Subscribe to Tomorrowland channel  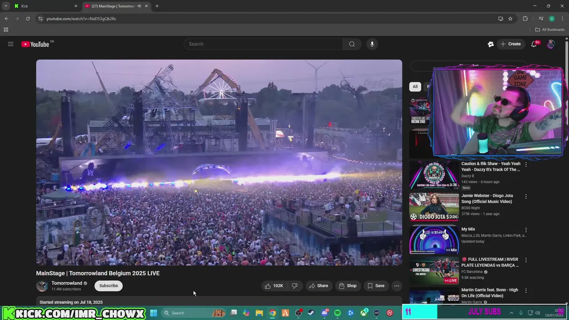(108, 286)
